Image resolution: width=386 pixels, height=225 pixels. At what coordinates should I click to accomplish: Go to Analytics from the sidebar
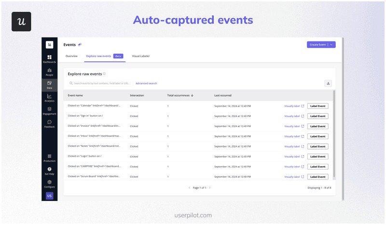49,98
